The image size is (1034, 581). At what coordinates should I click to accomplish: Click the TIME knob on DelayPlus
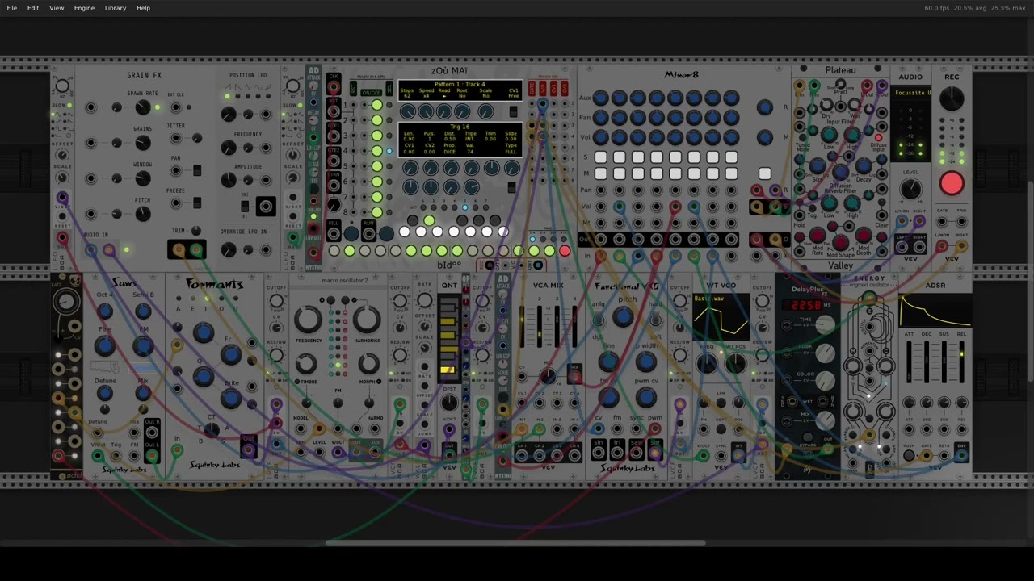[825, 324]
